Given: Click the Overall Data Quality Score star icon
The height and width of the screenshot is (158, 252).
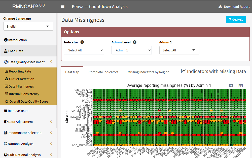Looking at the screenshot, I should click(x=7, y=101).
